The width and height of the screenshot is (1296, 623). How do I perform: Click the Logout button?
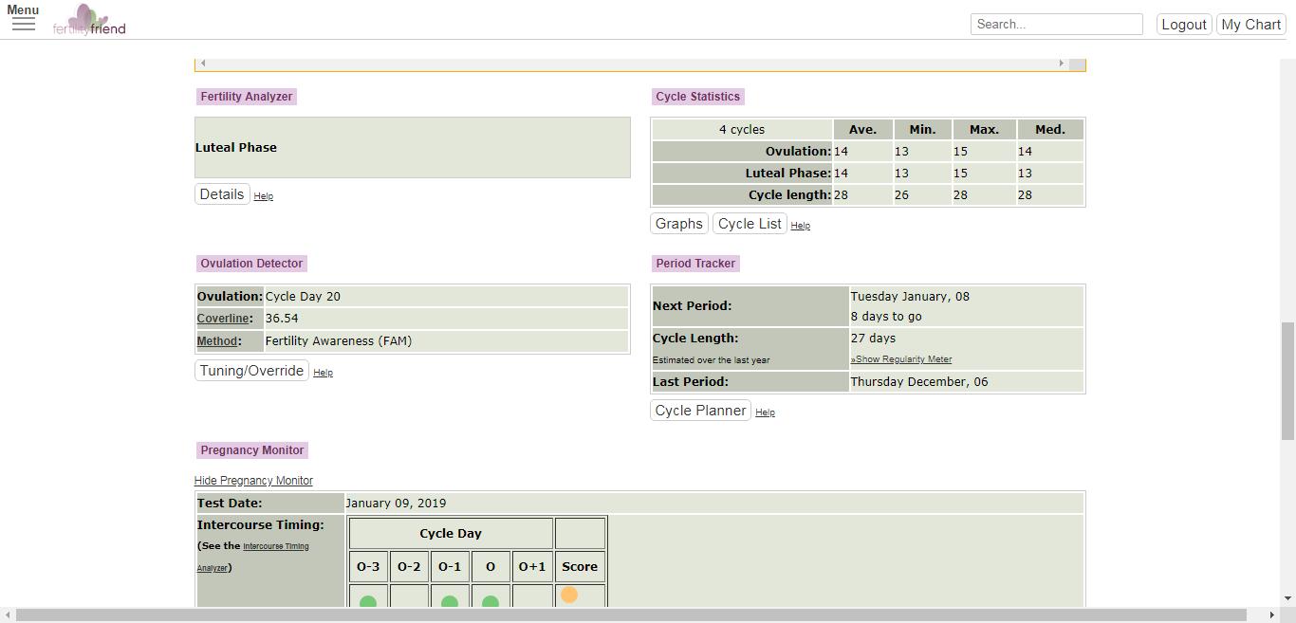(x=1183, y=25)
